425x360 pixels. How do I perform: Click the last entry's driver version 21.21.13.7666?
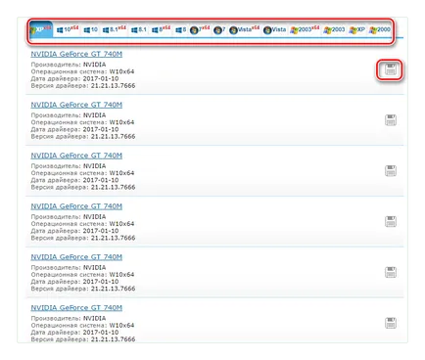click(x=113, y=339)
